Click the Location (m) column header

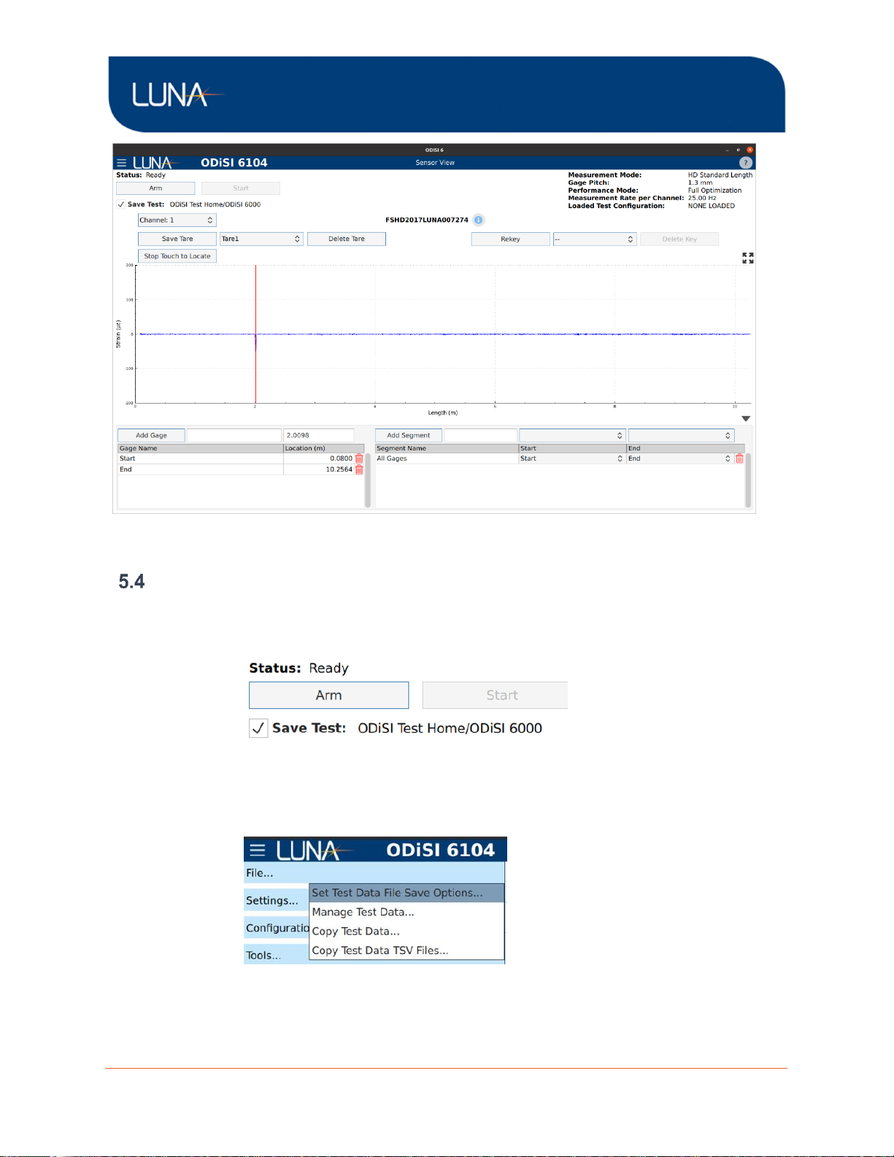point(323,448)
